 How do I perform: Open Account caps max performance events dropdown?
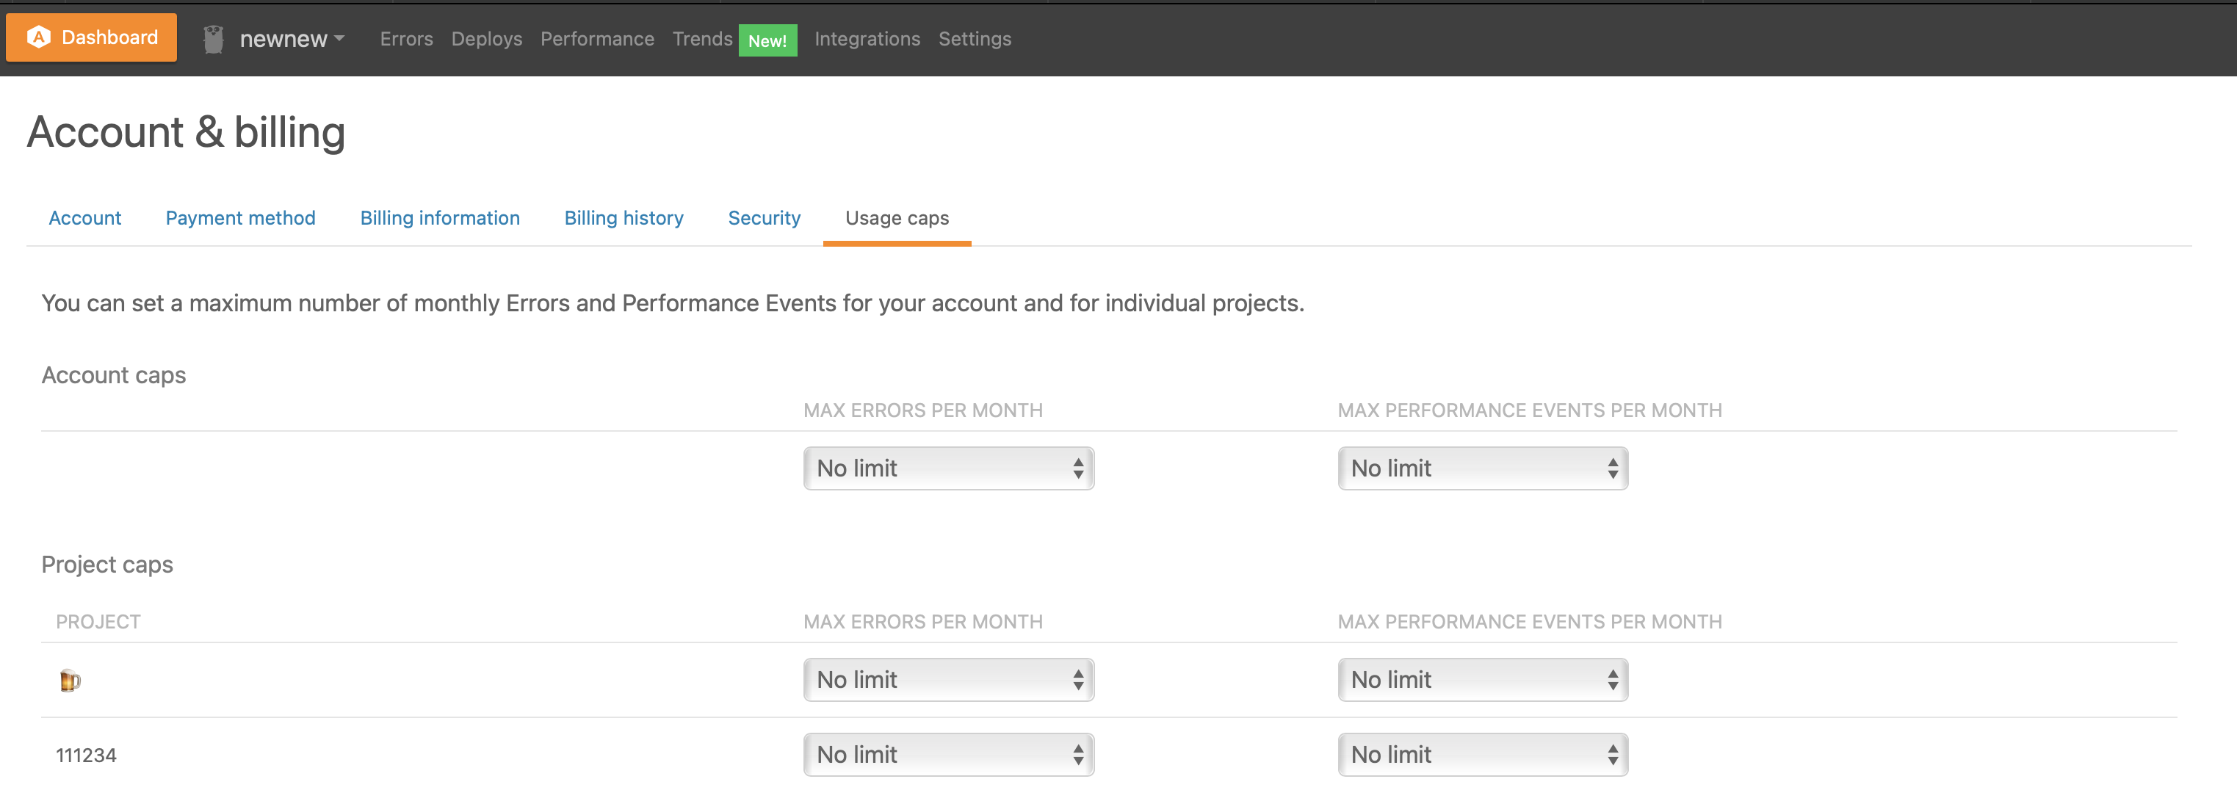[x=1483, y=468]
